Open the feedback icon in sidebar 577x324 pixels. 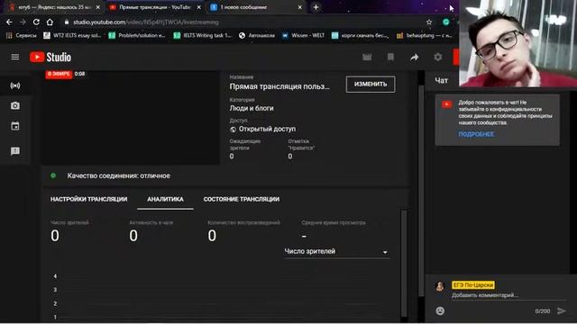tap(15, 151)
